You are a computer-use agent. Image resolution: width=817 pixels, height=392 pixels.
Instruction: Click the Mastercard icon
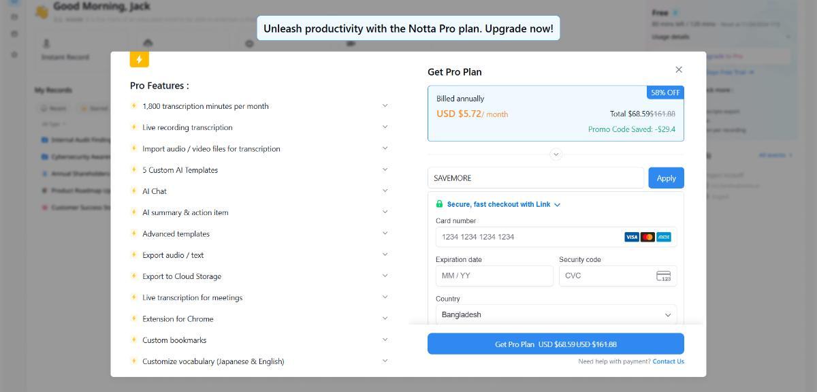647,237
